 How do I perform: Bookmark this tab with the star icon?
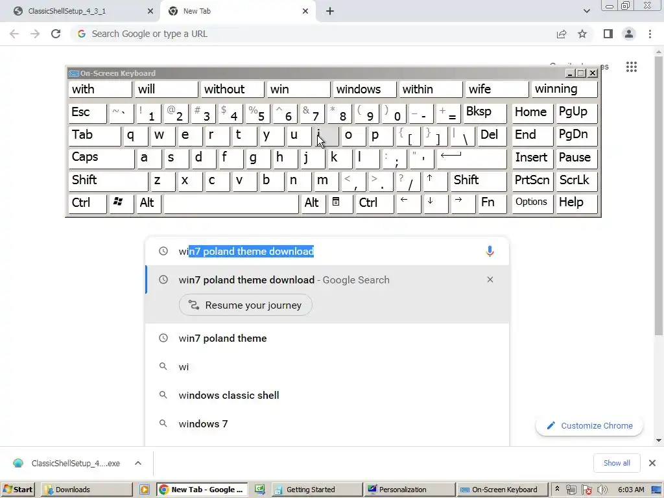coord(582,34)
